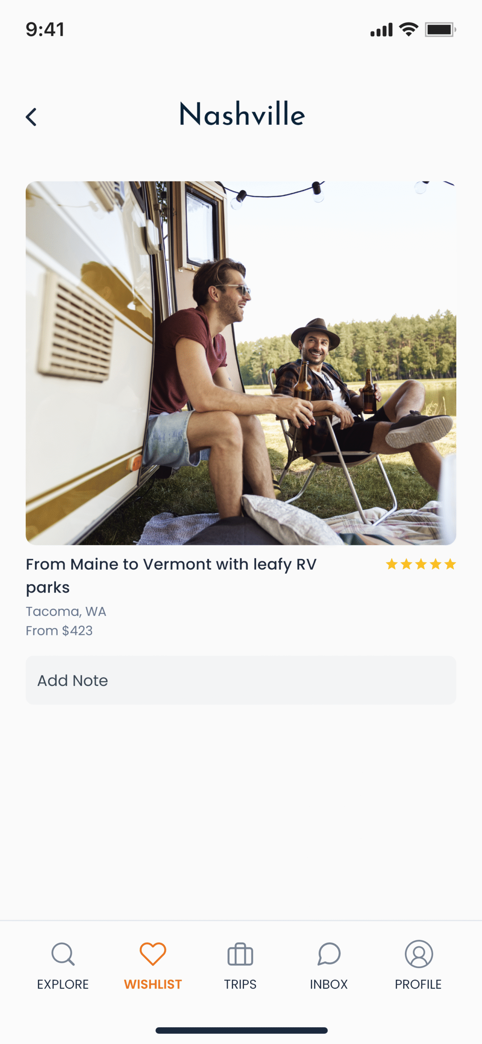Tap the Explore magnifying glass icon
482x1044 pixels.
pos(63,954)
